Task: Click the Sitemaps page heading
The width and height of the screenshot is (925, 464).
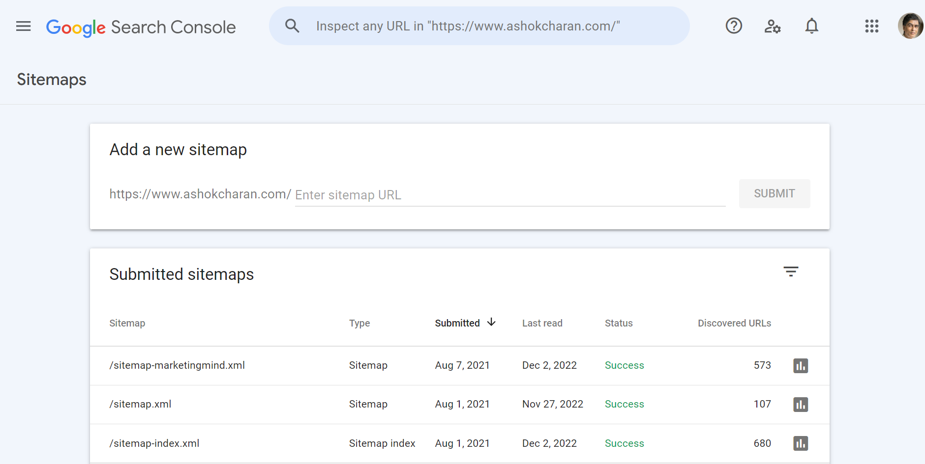Action: 52,80
